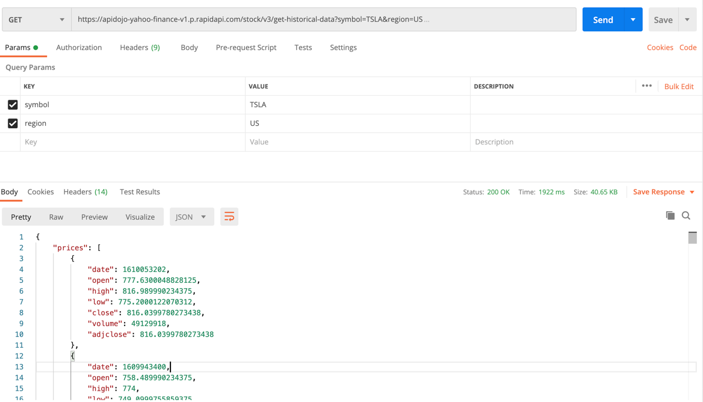The width and height of the screenshot is (703, 402).
Task: Click the volume value 49129918
Action: (149, 324)
